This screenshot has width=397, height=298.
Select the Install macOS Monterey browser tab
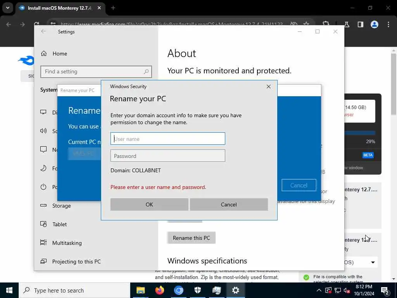59,8
